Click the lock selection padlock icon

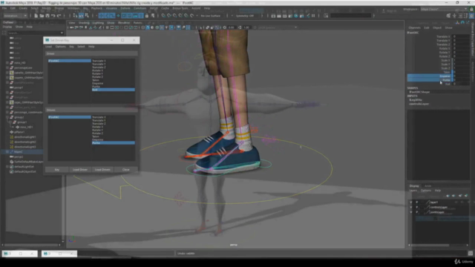[147, 16]
